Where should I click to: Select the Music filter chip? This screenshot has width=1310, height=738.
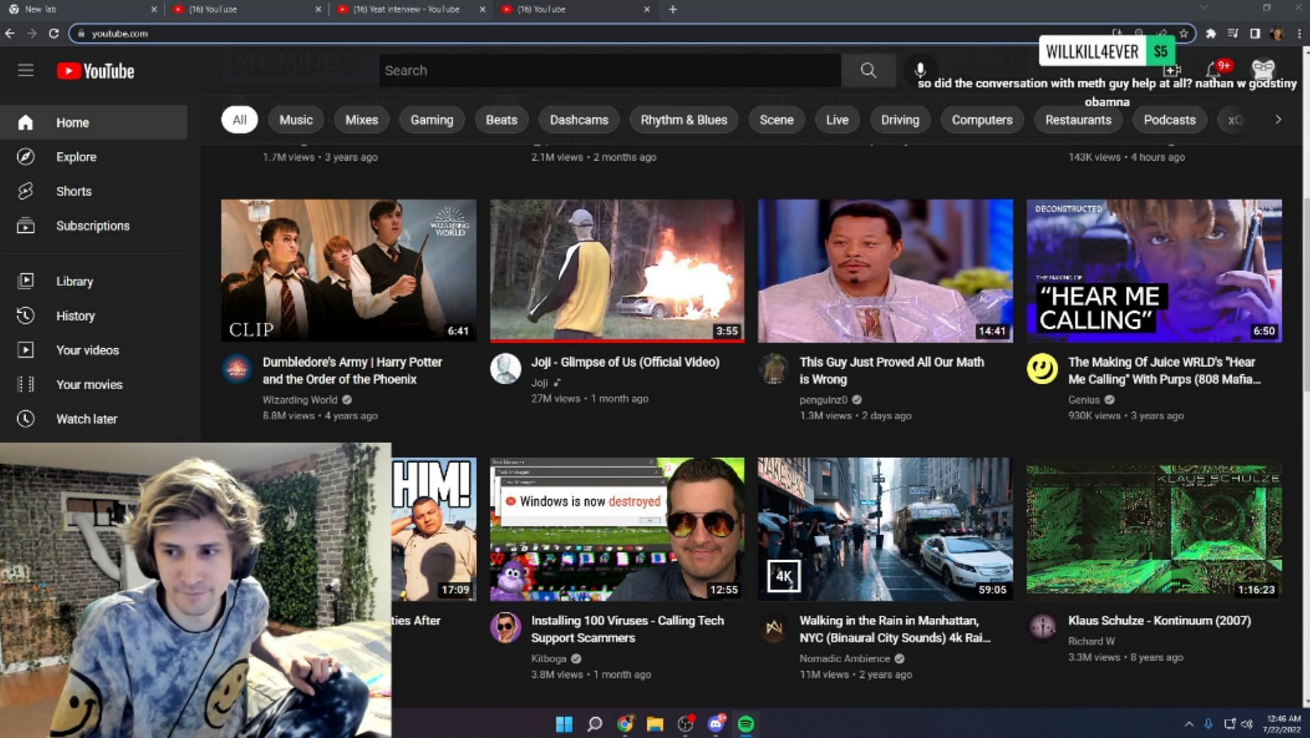[x=295, y=120]
